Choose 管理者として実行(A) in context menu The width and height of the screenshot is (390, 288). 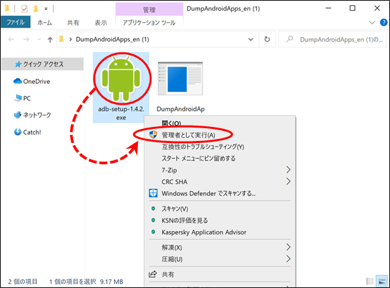pos(220,135)
